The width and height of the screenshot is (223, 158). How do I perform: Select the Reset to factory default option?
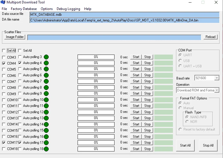[180, 129]
